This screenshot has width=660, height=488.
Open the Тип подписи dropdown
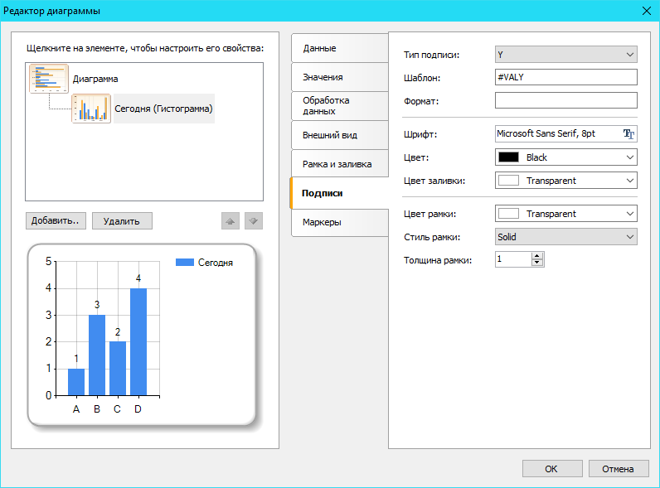click(565, 55)
